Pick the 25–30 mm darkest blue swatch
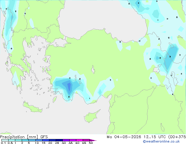 59,140
